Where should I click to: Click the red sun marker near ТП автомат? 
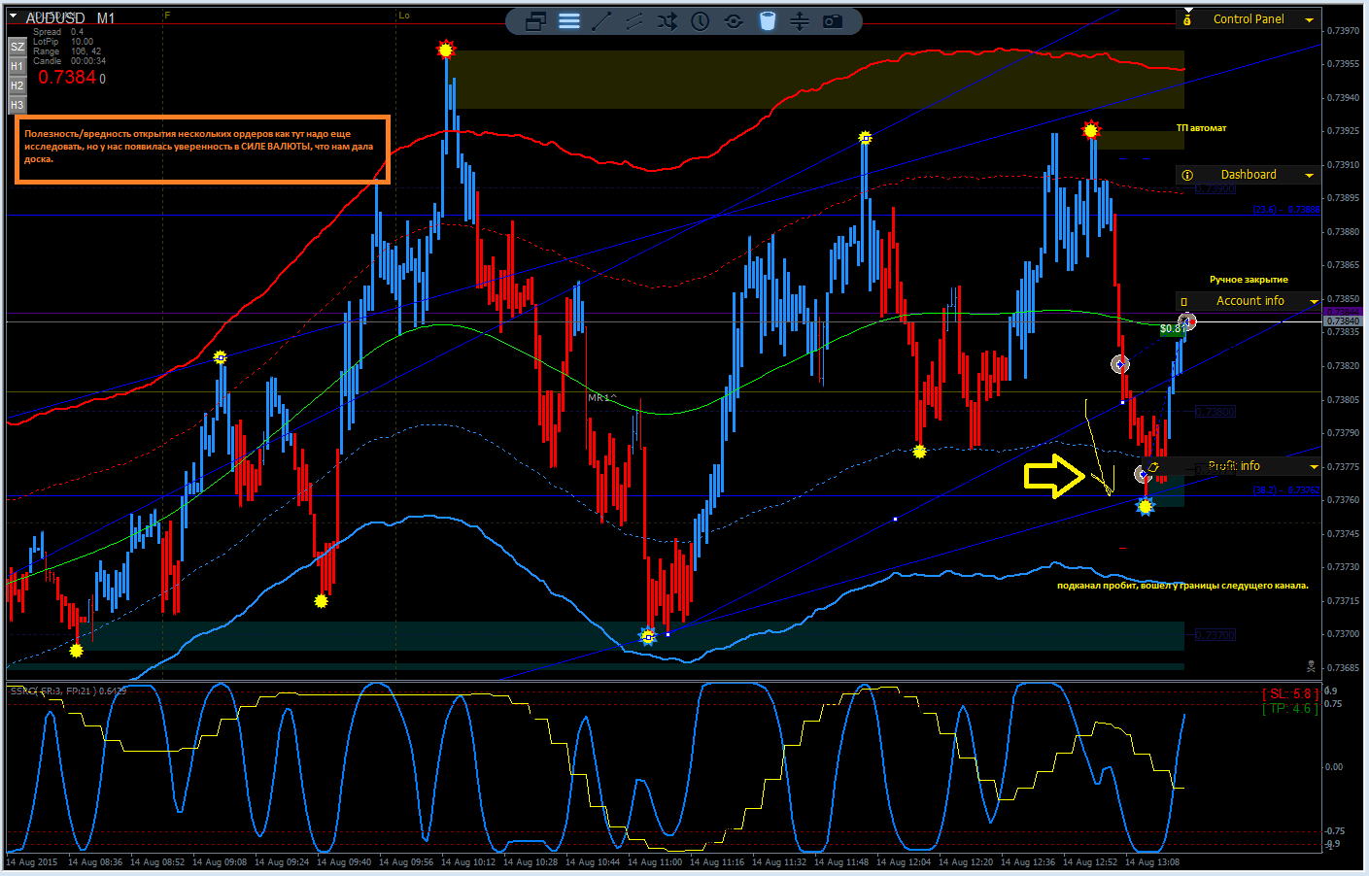[x=1091, y=129]
